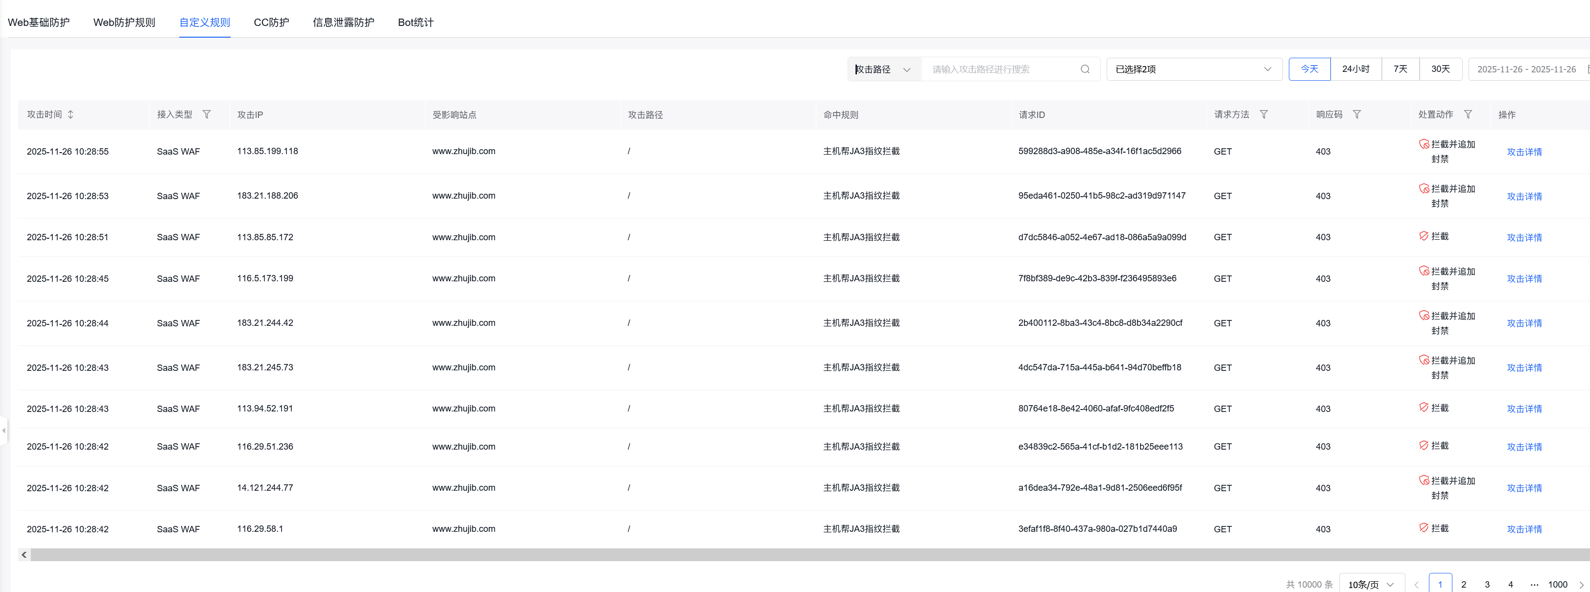Select the 24小时 time range
1590x592 pixels.
point(1355,69)
